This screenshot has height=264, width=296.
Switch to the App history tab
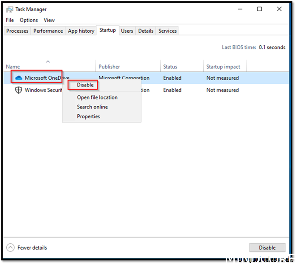[81, 31]
